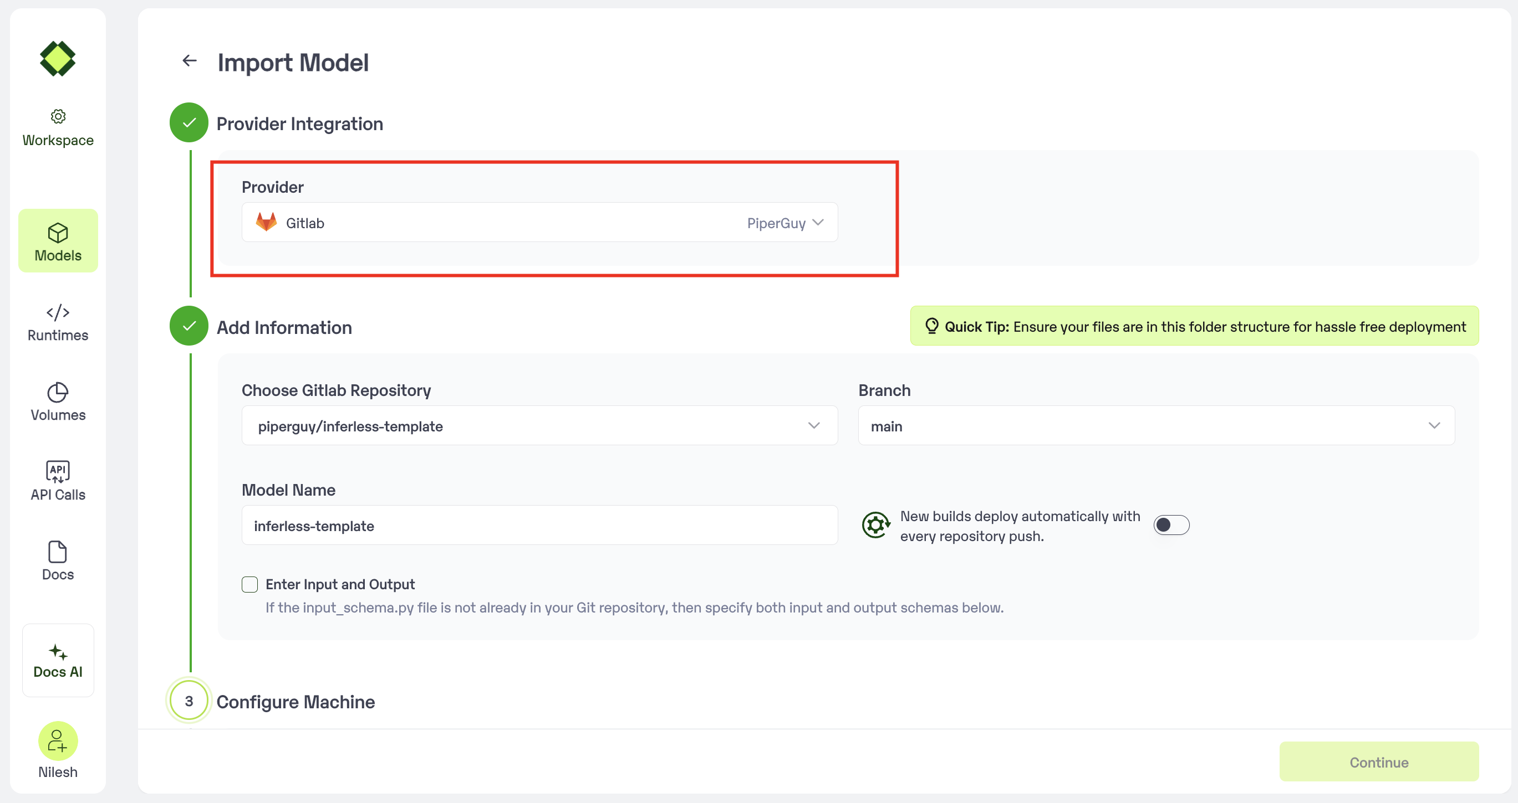Click the Model Name label
The height and width of the screenshot is (803, 1518).
coord(289,490)
